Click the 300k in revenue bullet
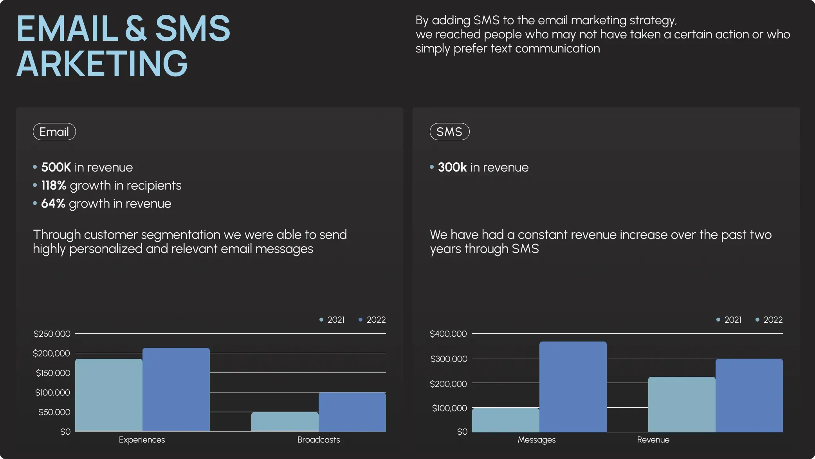This screenshot has height=459, width=815. (x=483, y=167)
